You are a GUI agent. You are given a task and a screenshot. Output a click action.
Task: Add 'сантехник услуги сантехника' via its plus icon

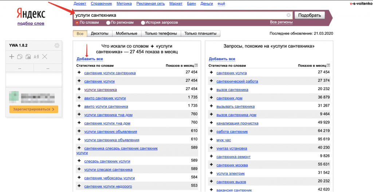[x=79, y=72]
